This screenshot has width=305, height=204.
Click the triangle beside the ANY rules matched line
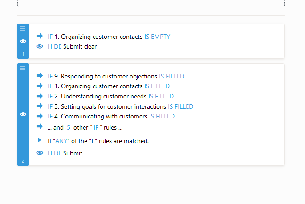[x=40, y=140]
